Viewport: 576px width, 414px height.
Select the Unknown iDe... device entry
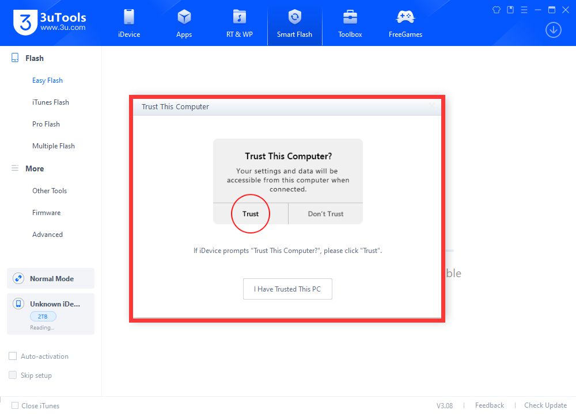51,314
